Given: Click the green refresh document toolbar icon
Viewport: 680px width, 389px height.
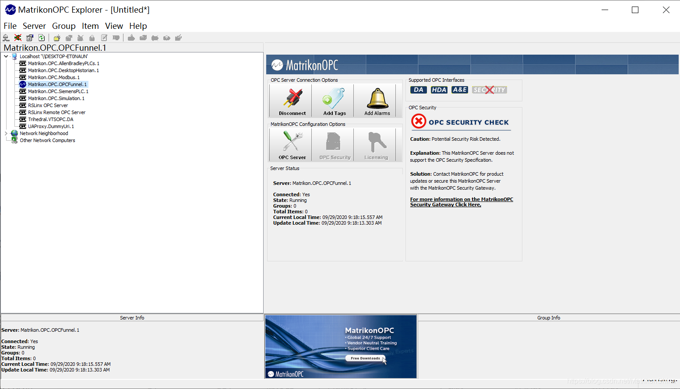Looking at the screenshot, I should point(42,38).
